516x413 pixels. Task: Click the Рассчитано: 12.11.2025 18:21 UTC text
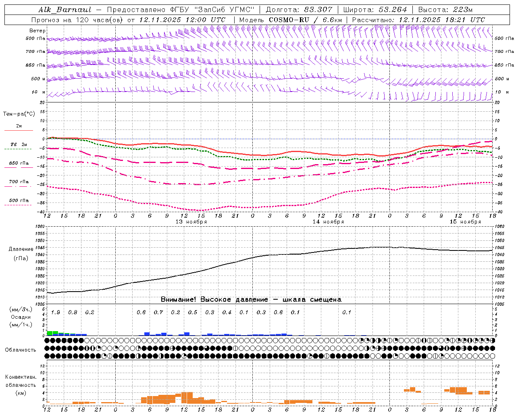(418, 20)
